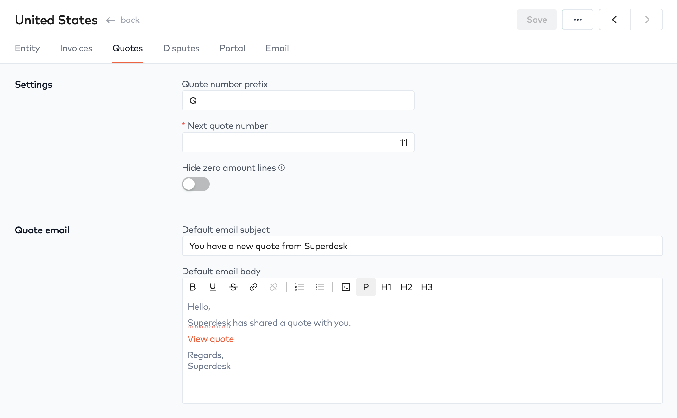The image size is (677, 418).
Task: Click the back link
Action: pyautogui.click(x=130, y=20)
